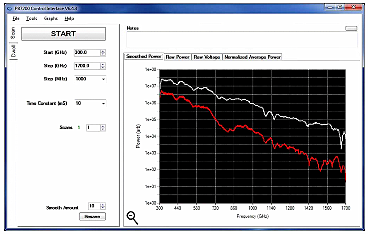The height and width of the screenshot is (234, 368).
Task: Select the Smoothed Power tab
Action: pos(144,57)
